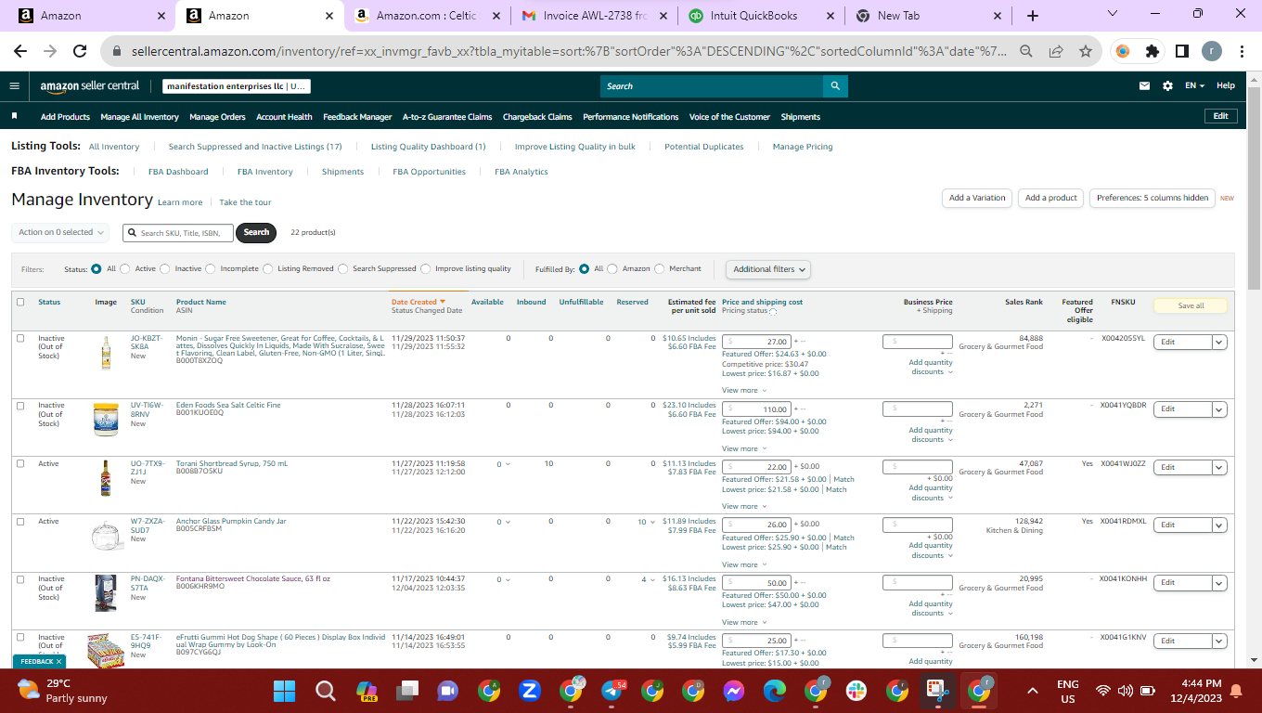1262x713 pixels.
Task: Go back with the browser back arrow
Action: (x=20, y=52)
